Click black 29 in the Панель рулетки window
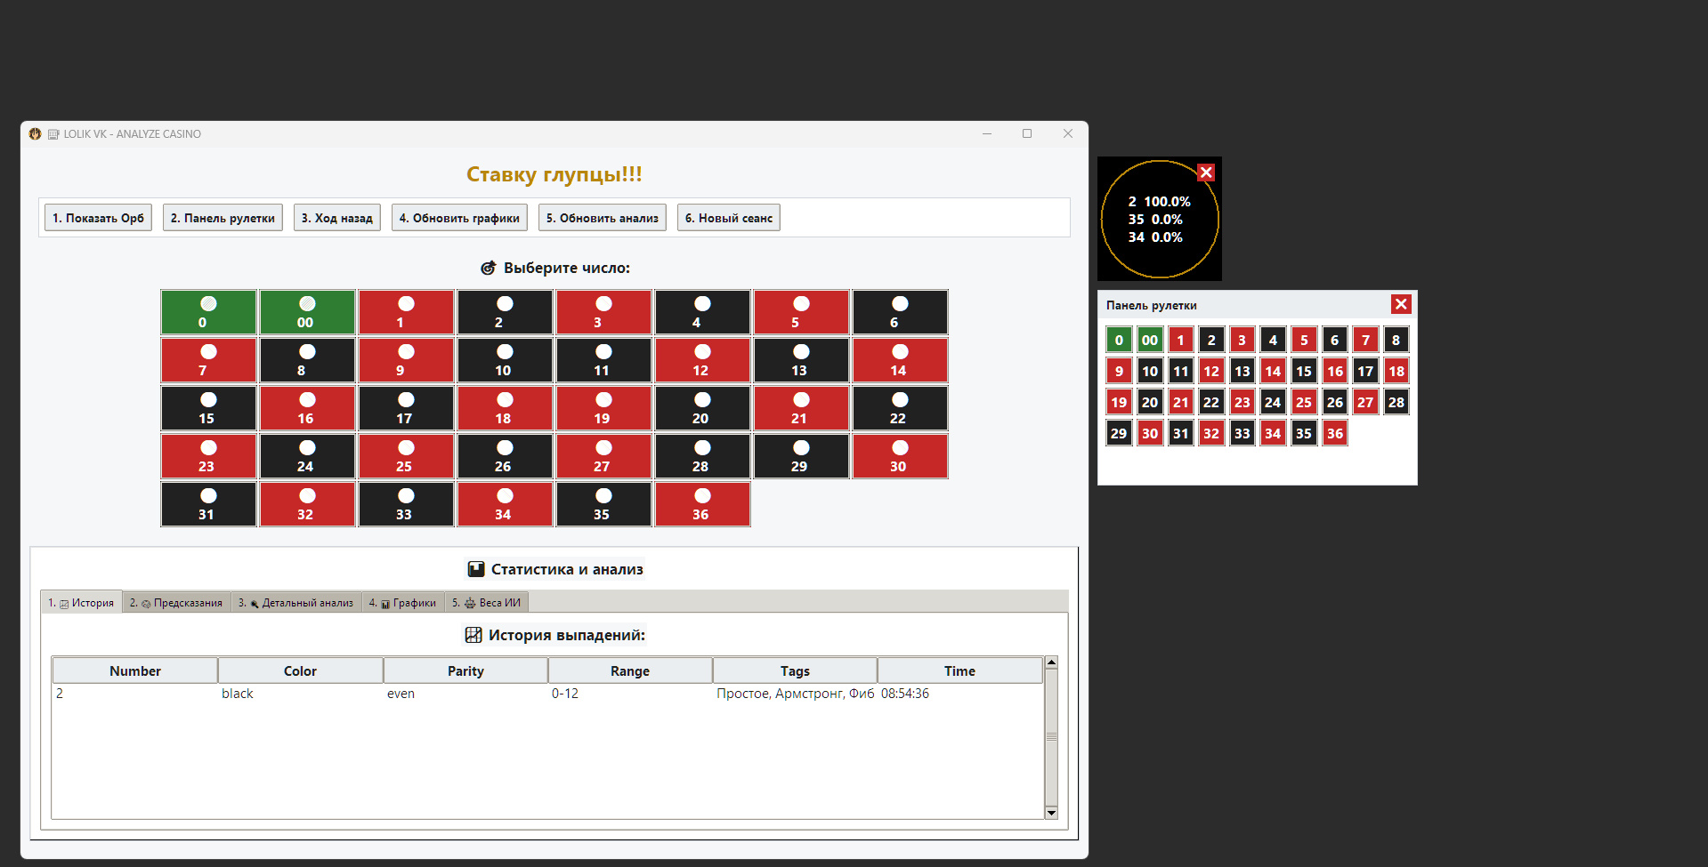Screen dimensions: 1708x867 click(x=1119, y=433)
